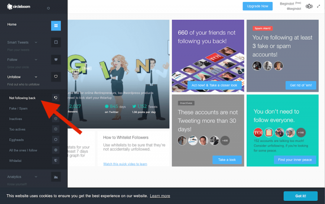
Task: Open Watch this quick video to learn link
Action: (125, 164)
